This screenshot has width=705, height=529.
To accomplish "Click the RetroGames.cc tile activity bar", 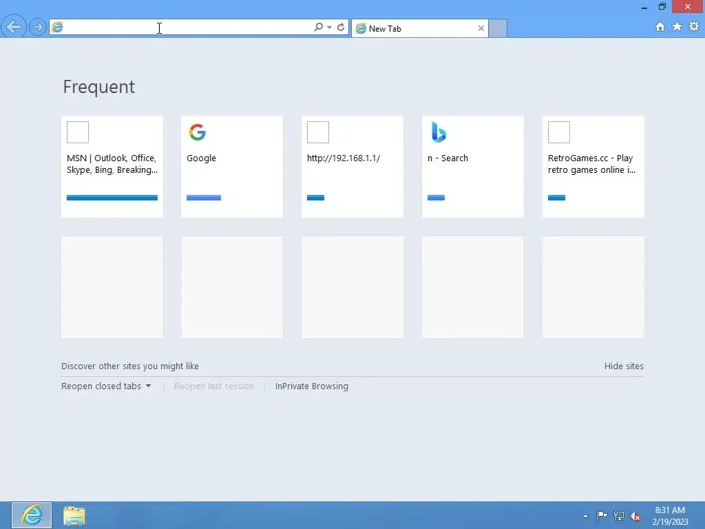I will (556, 198).
